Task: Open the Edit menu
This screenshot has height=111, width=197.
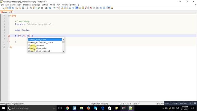Action: (x=7, y=5)
